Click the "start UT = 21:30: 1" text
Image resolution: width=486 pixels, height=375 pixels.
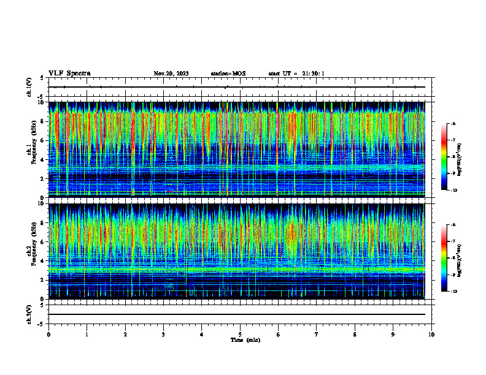296,74
